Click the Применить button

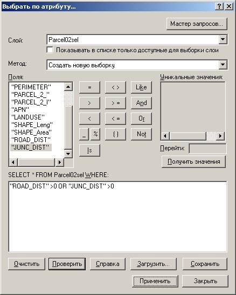point(155,281)
